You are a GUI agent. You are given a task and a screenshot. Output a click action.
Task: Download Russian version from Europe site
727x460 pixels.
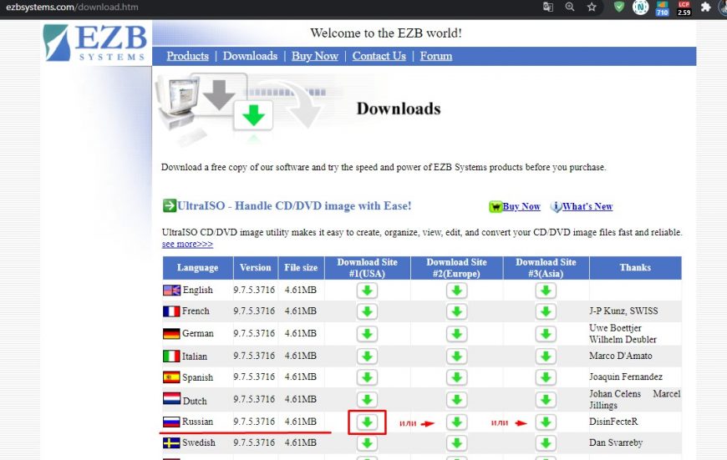click(x=457, y=422)
